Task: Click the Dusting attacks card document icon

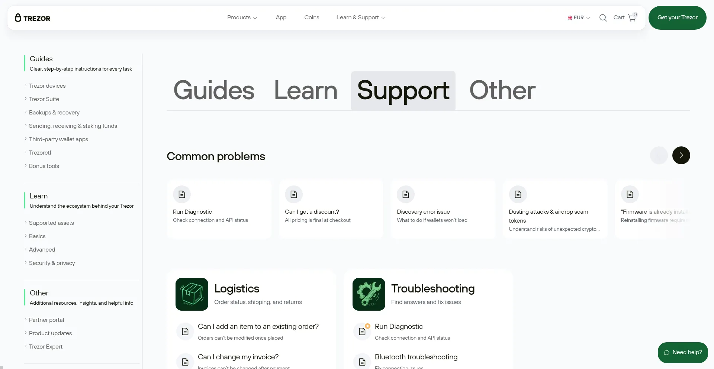Action: [x=518, y=194]
